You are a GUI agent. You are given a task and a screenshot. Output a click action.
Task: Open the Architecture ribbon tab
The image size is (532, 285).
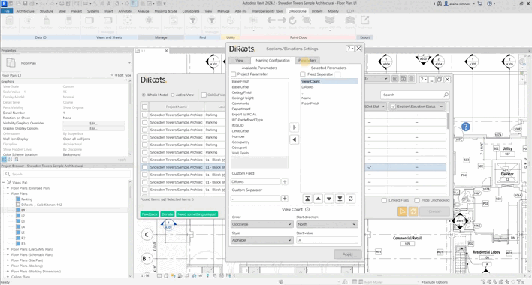coord(25,11)
